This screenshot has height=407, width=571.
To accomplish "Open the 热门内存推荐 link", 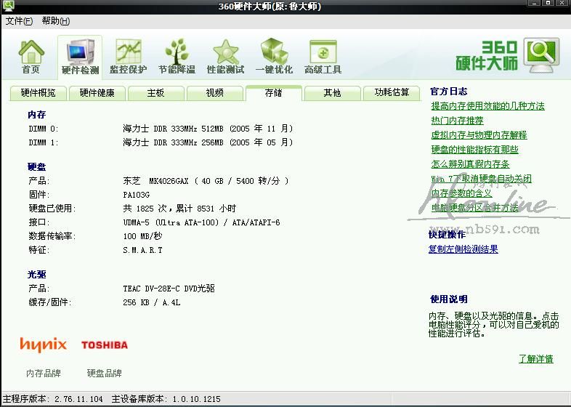I will pyautogui.click(x=457, y=121).
